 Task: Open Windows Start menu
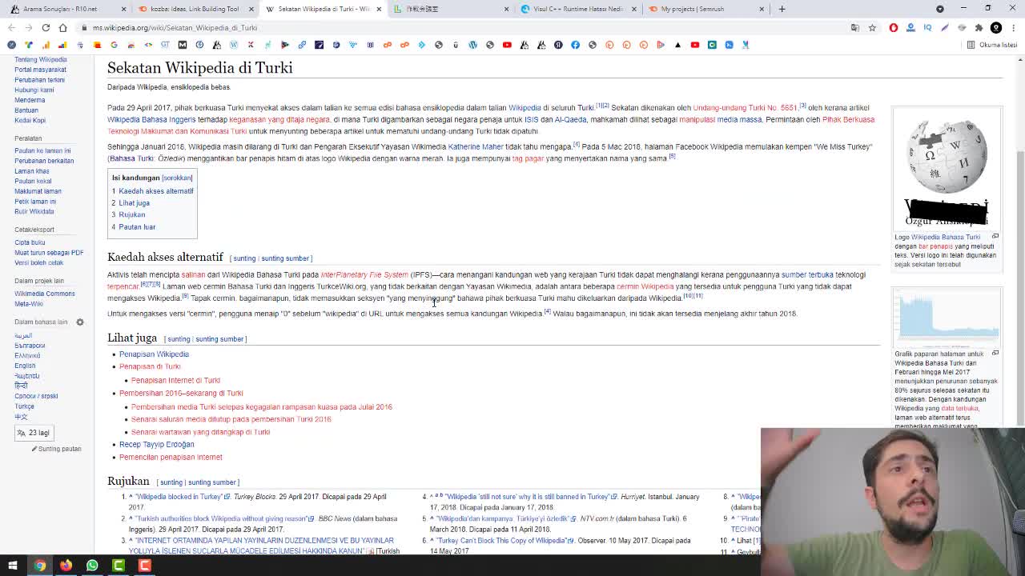(13, 566)
